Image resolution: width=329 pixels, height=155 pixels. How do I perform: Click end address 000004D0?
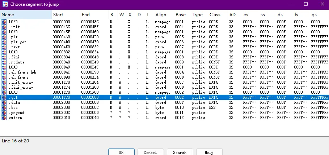point(90,37)
